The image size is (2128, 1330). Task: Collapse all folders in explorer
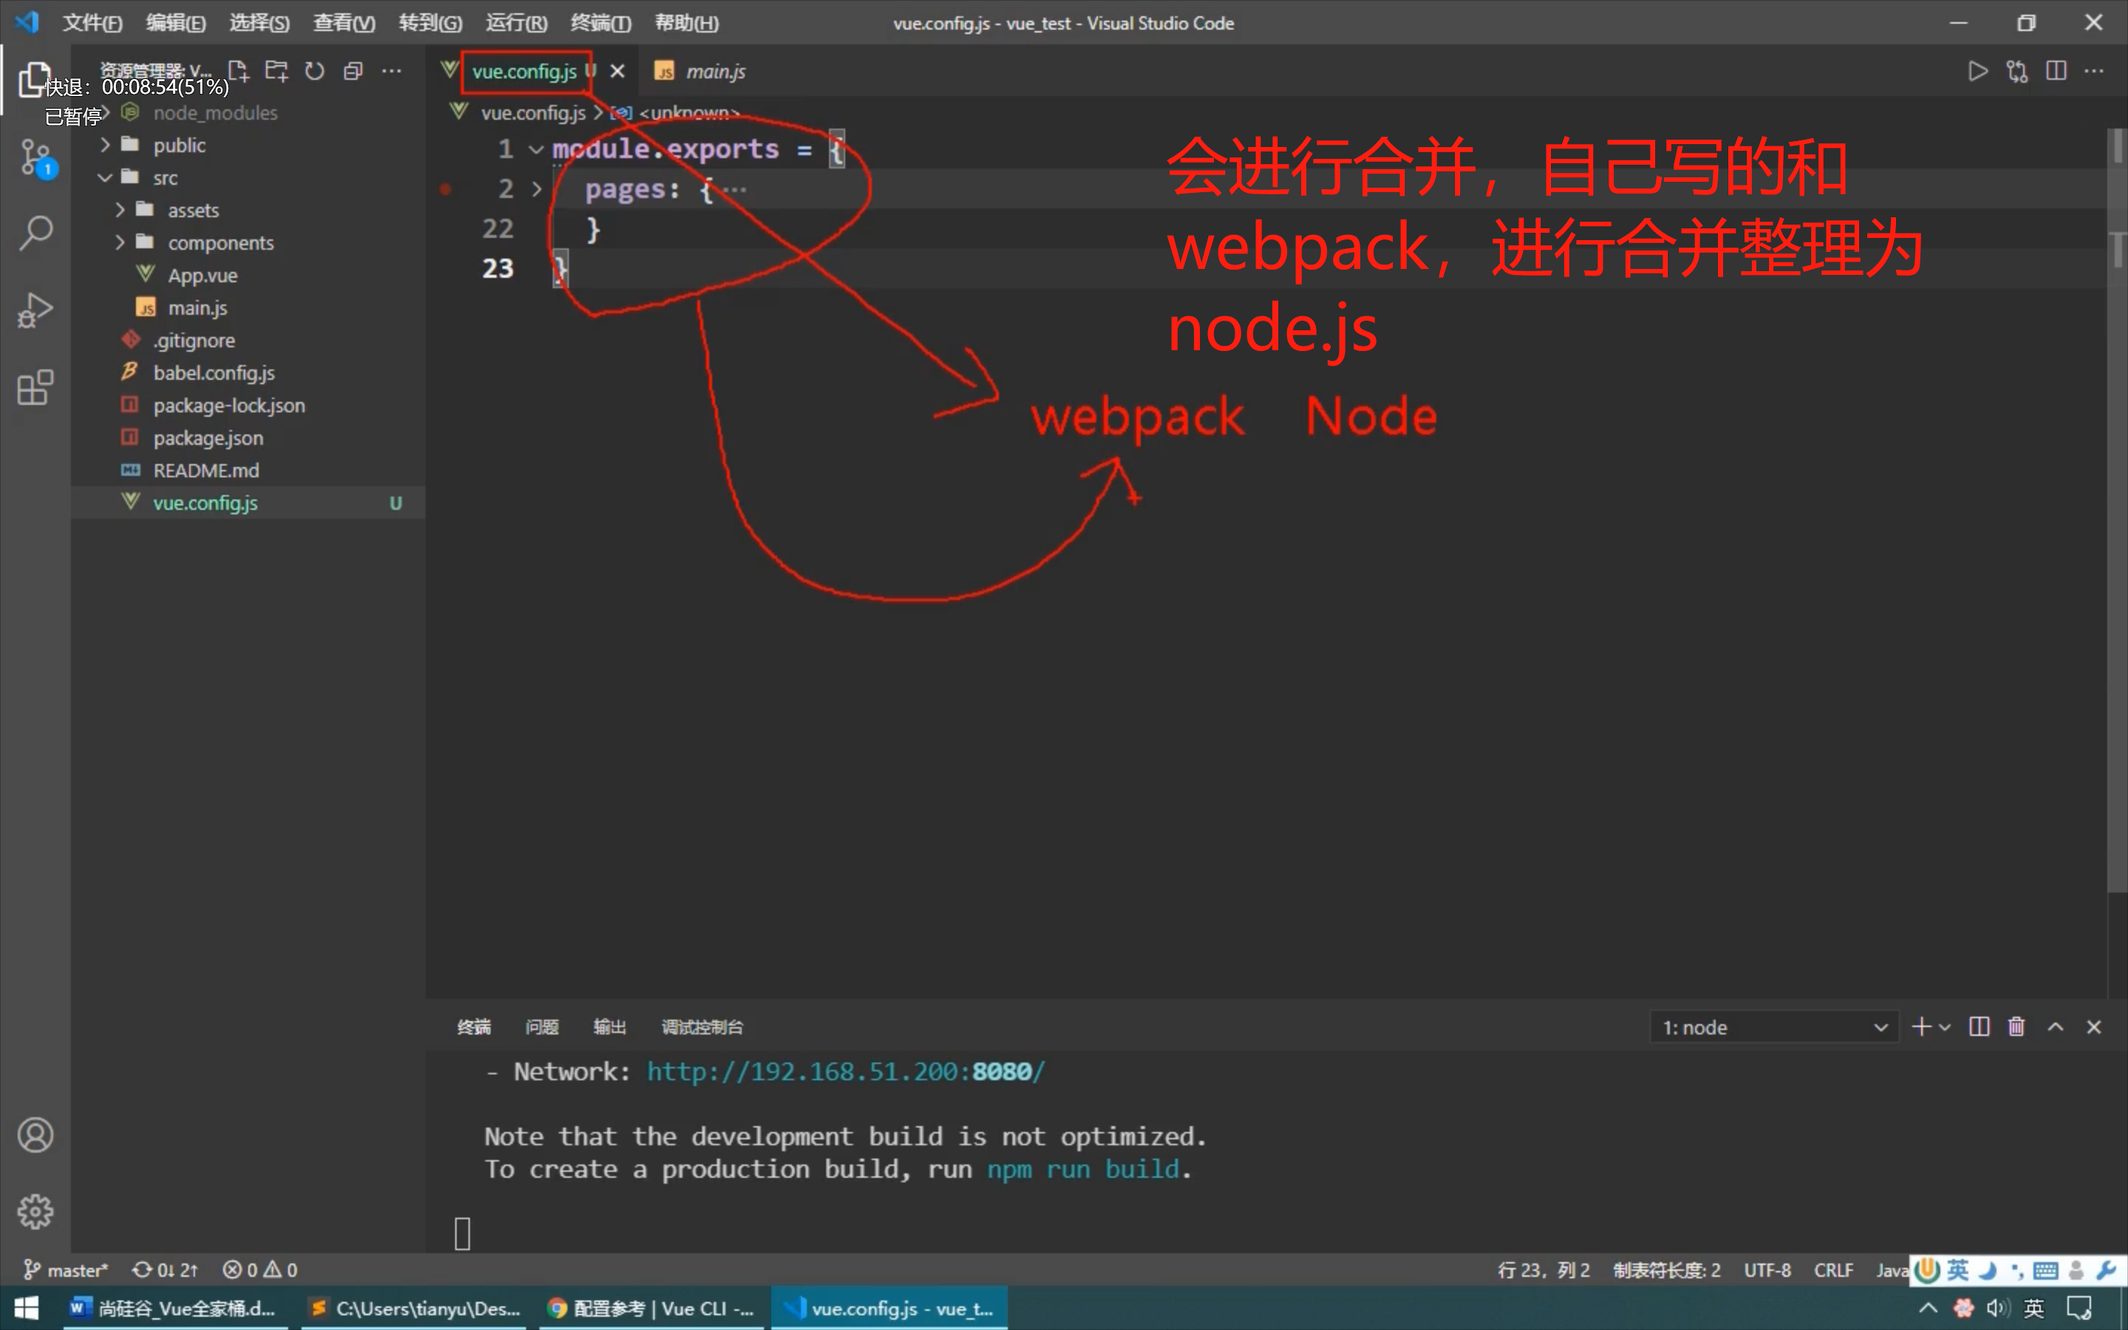point(353,70)
